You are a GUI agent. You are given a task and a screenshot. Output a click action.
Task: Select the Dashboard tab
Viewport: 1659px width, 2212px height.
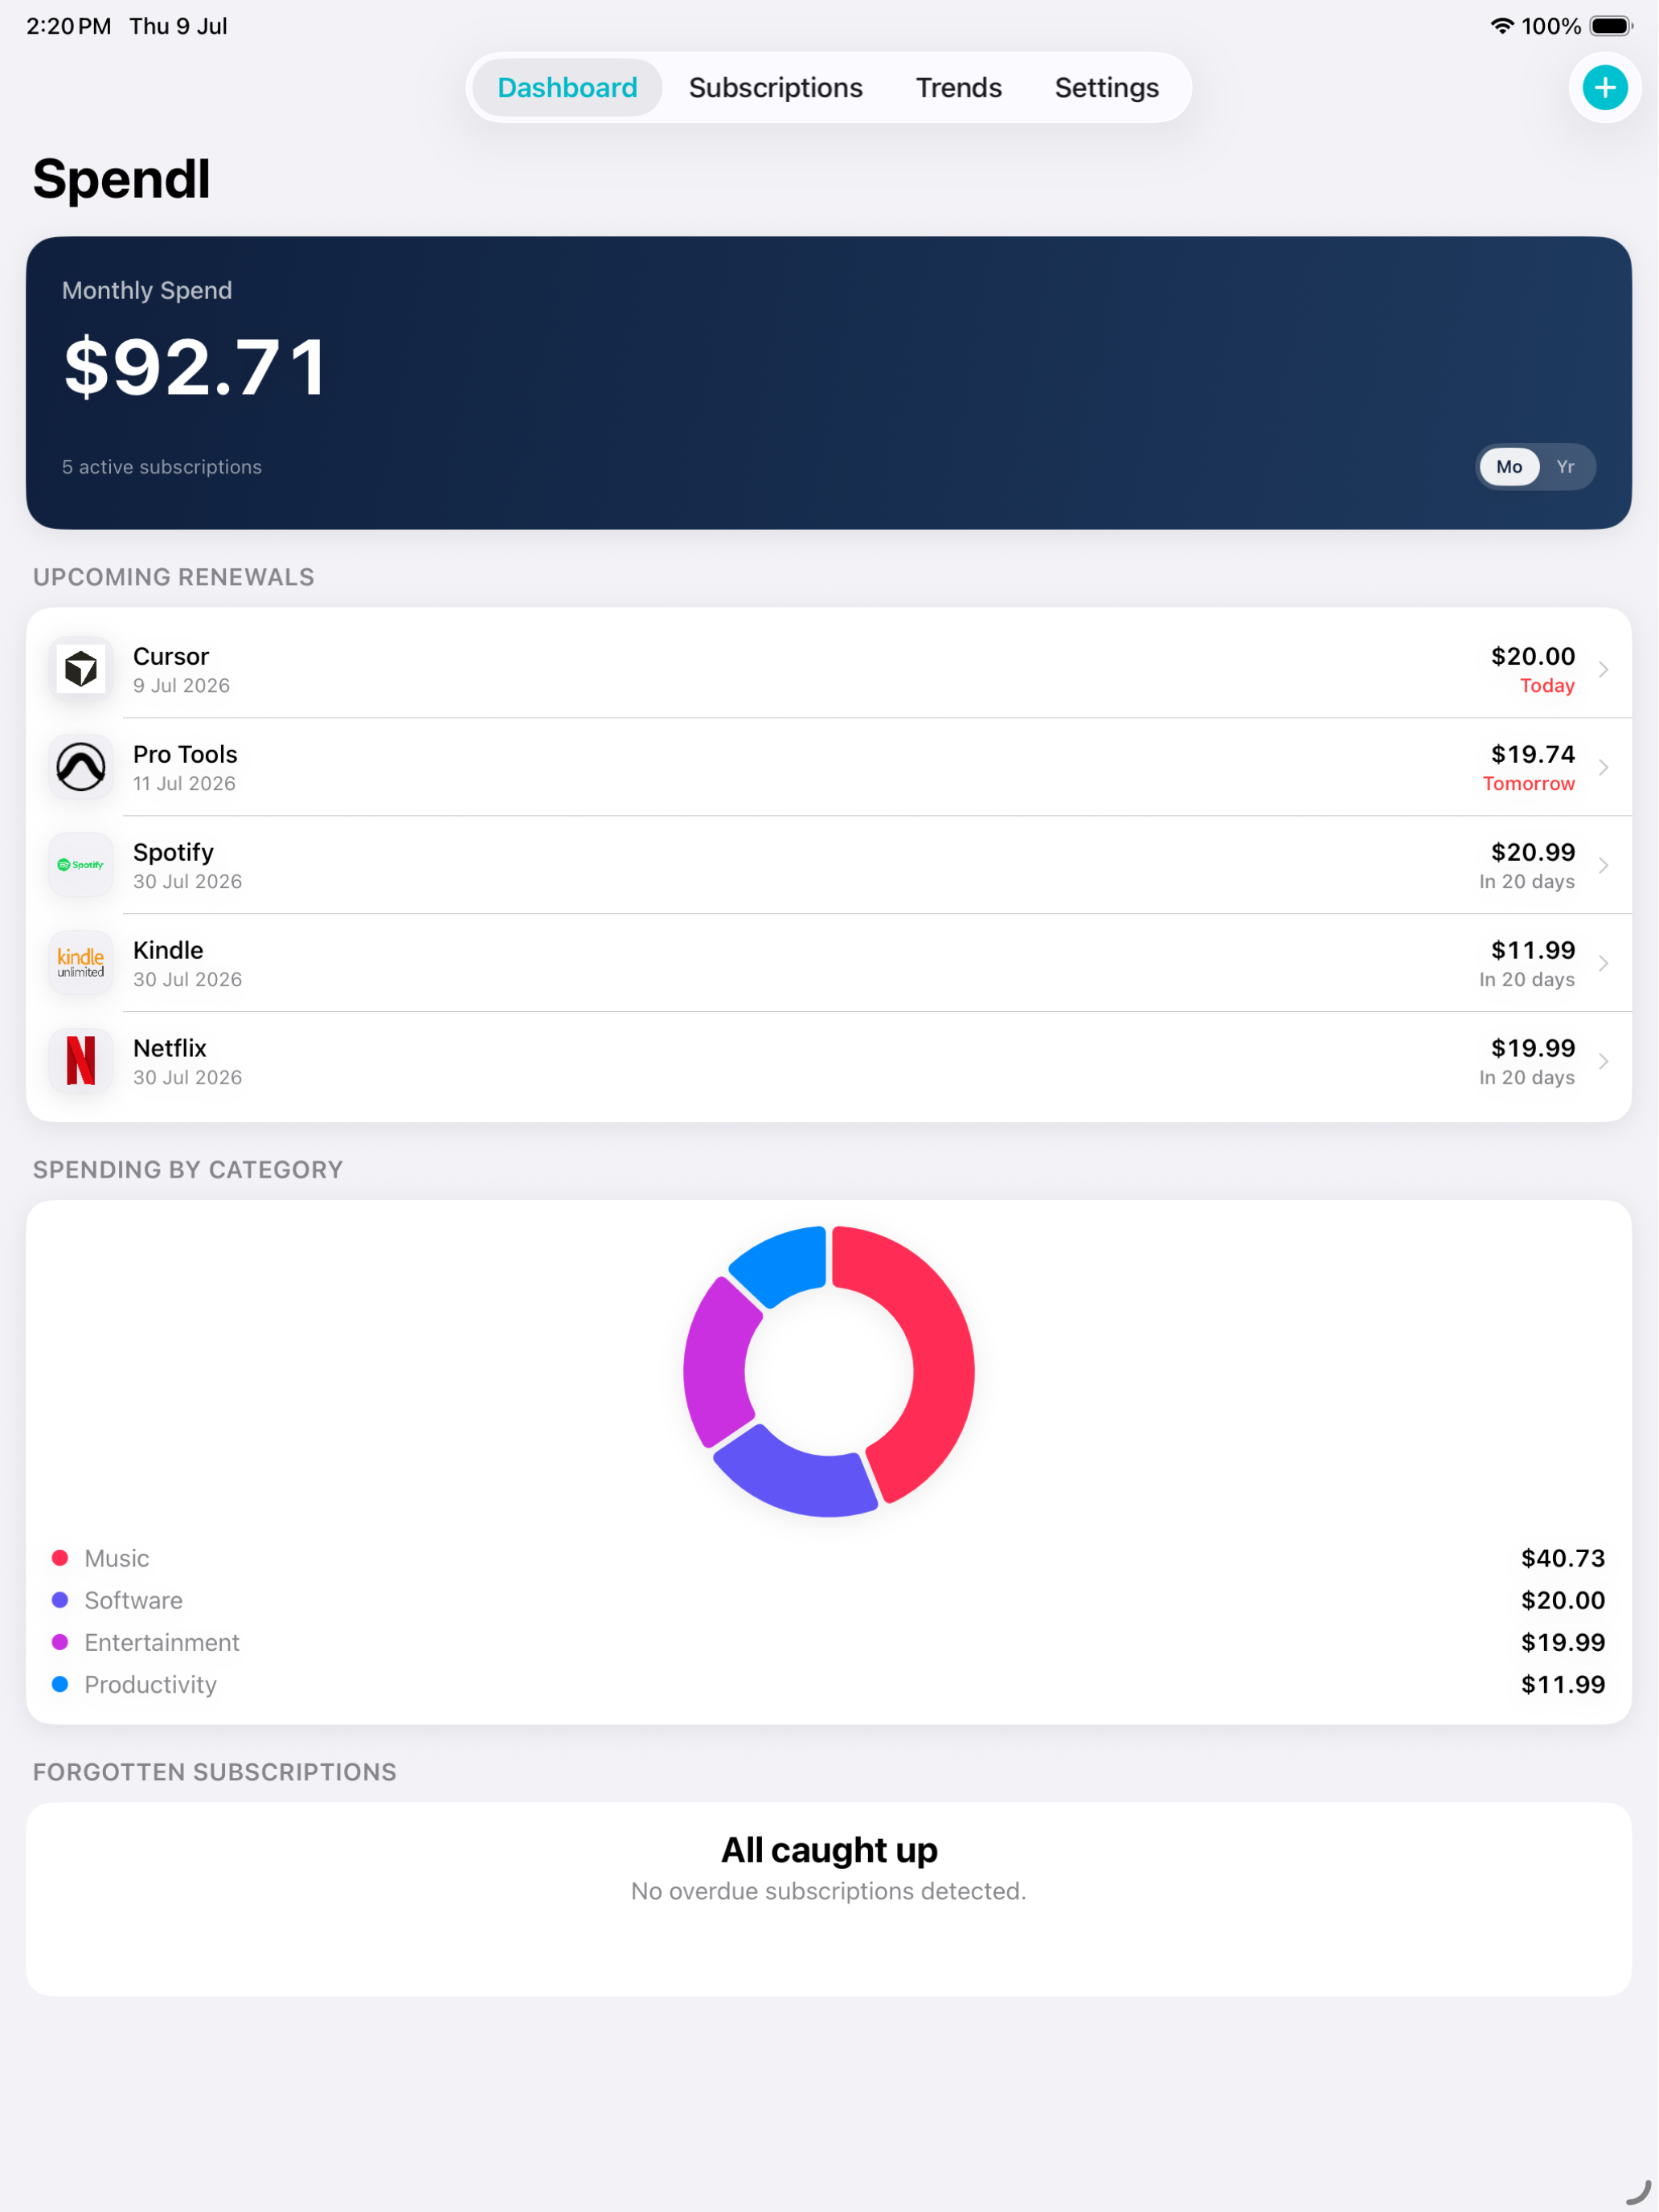(x=567, y=88)
